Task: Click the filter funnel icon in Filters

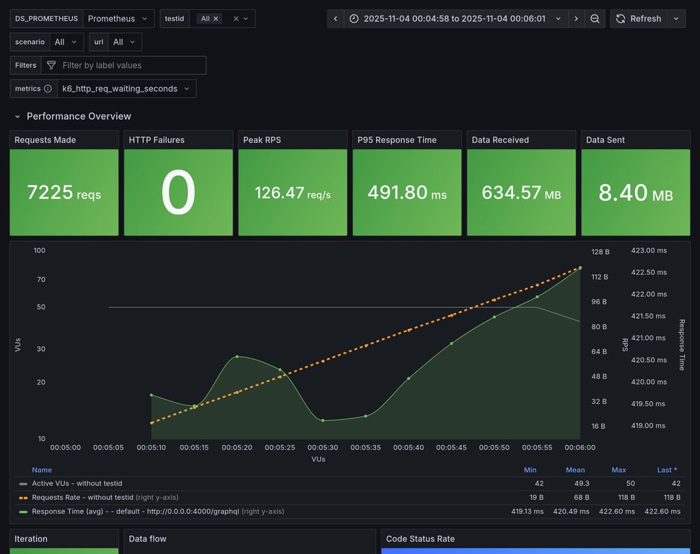Action: [x=51, y=66]
